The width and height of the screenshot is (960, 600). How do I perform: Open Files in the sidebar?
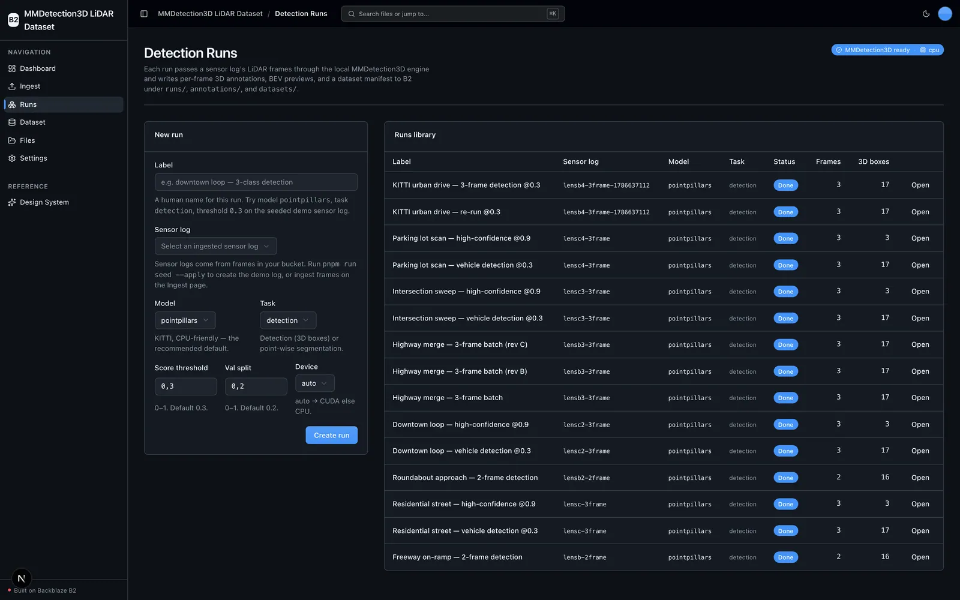[64, 140]
